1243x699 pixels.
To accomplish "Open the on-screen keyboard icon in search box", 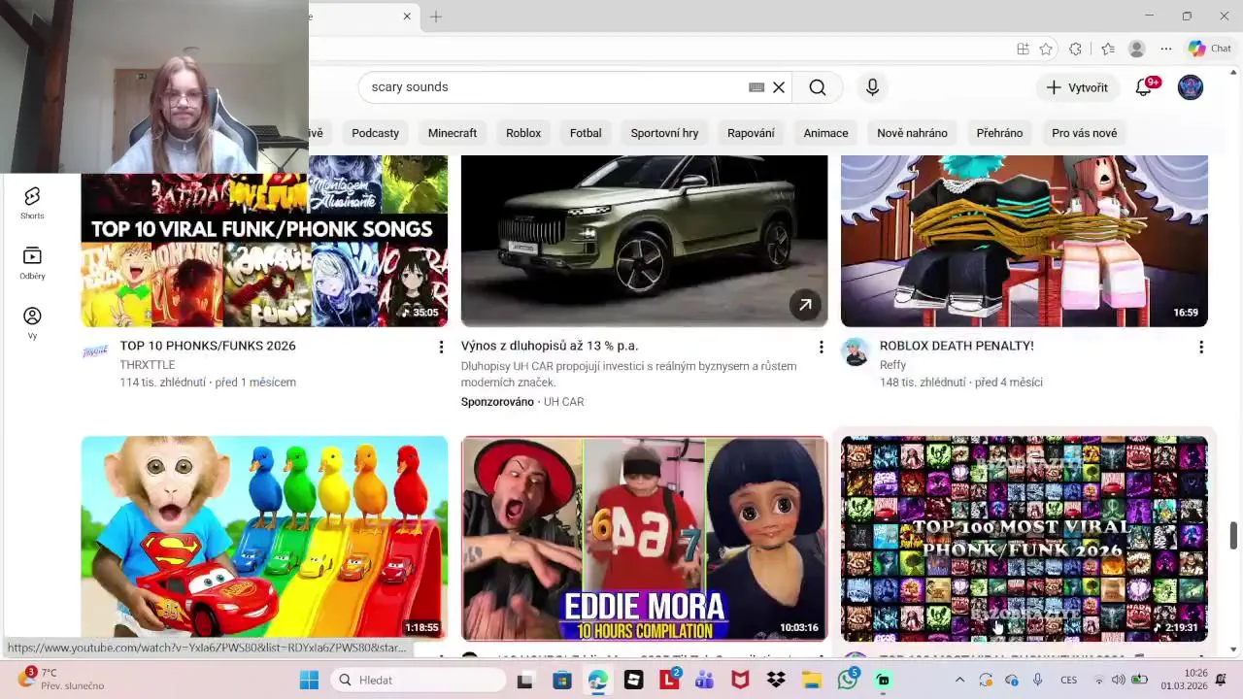I will (756, 87).
